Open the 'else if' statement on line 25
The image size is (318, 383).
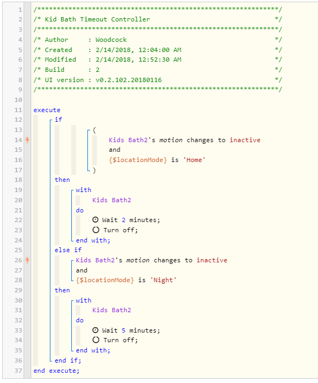tap(68, 250)
